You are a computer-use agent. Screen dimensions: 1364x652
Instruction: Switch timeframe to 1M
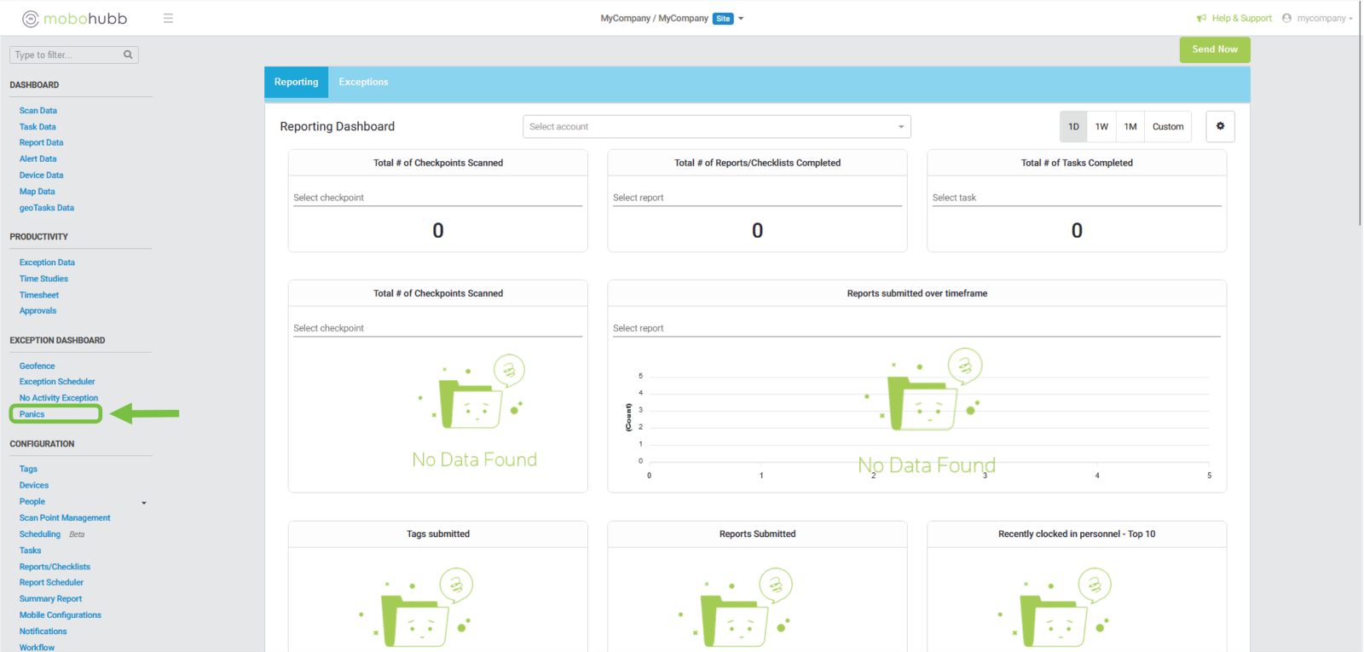pyautogui.click(x=1130, y=126)
